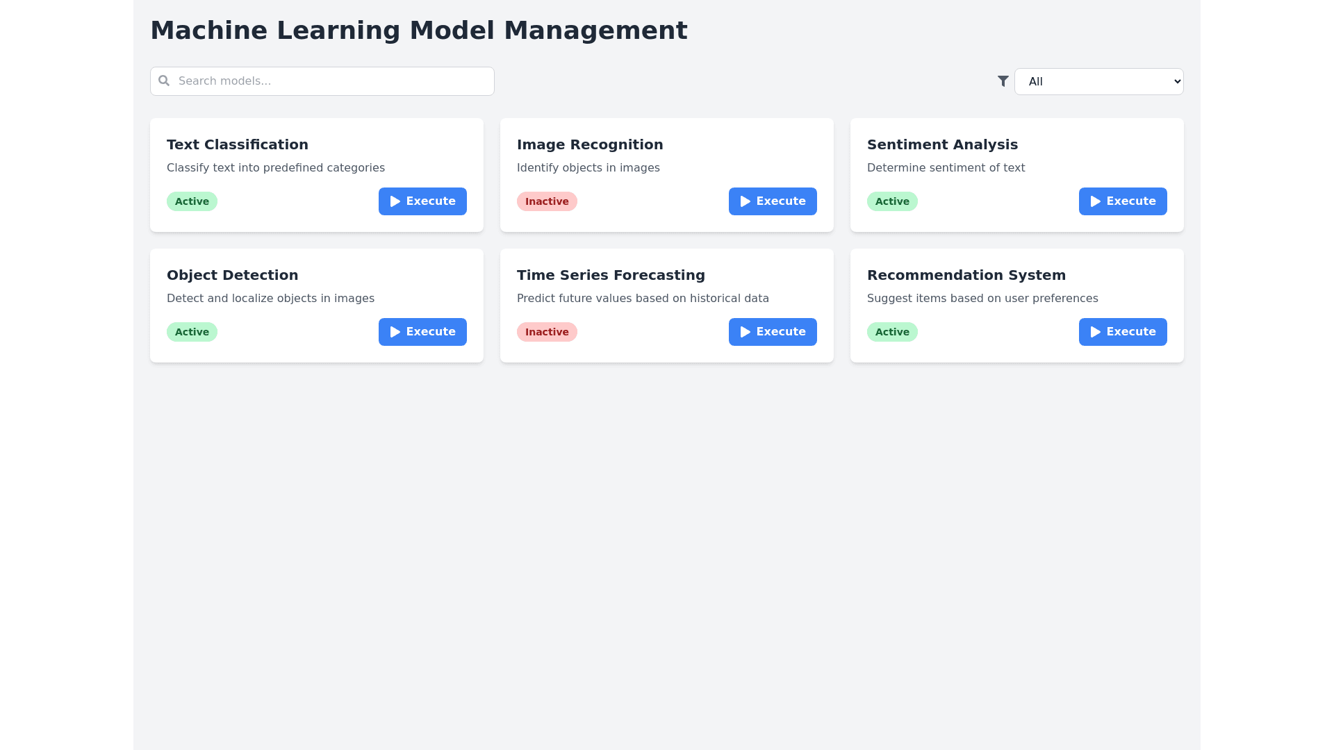The height and width of the screenshot is (750, 1334).
Task: Click play icon on Time Series Forecasting card
Action: click(746, 332)
